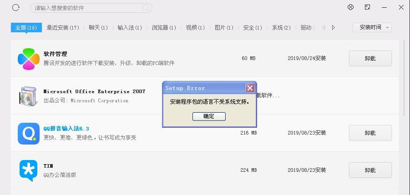
Task: Click the TIM app icon
Action: [x=28, y=171]
